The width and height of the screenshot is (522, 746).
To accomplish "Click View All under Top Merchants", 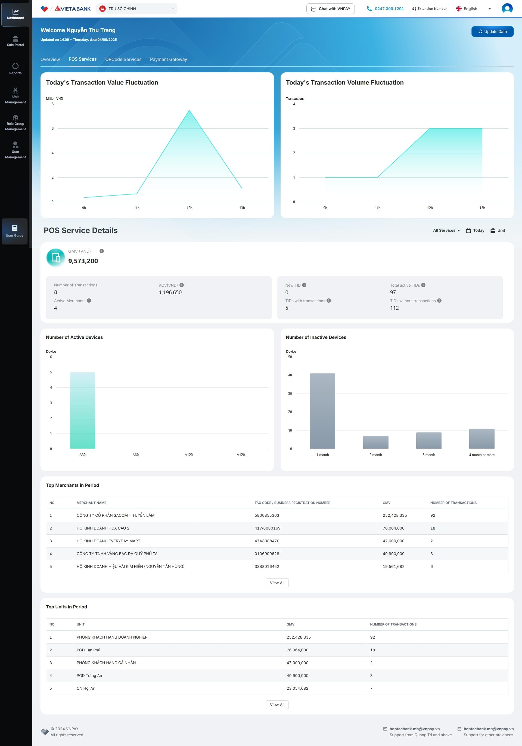I will point(277,583).
